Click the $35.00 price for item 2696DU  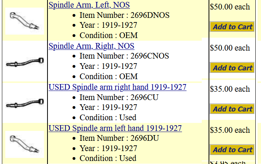(230, 130)
